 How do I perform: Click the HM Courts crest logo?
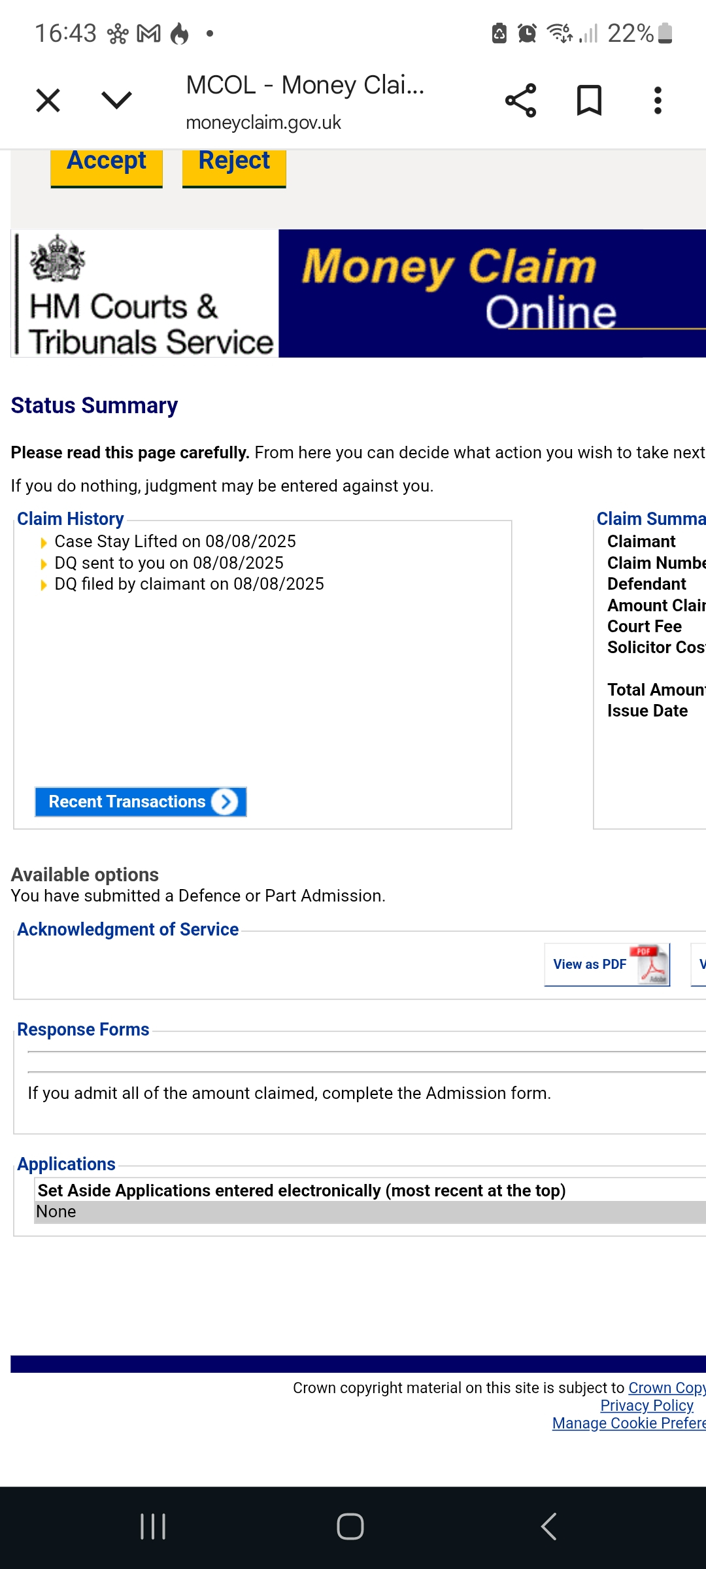coord(58,259)
